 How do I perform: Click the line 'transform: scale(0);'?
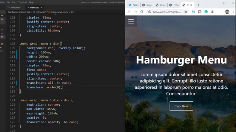click(44, 87)
